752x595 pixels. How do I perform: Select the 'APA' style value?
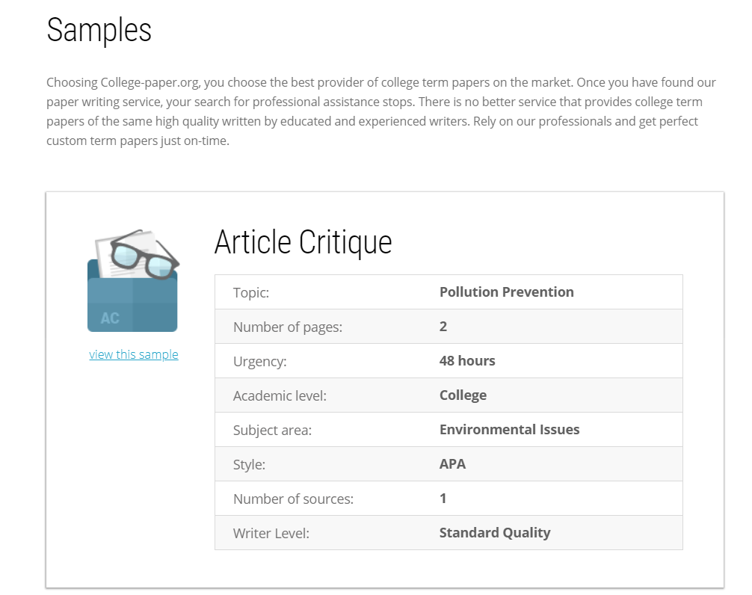[452, 463]
